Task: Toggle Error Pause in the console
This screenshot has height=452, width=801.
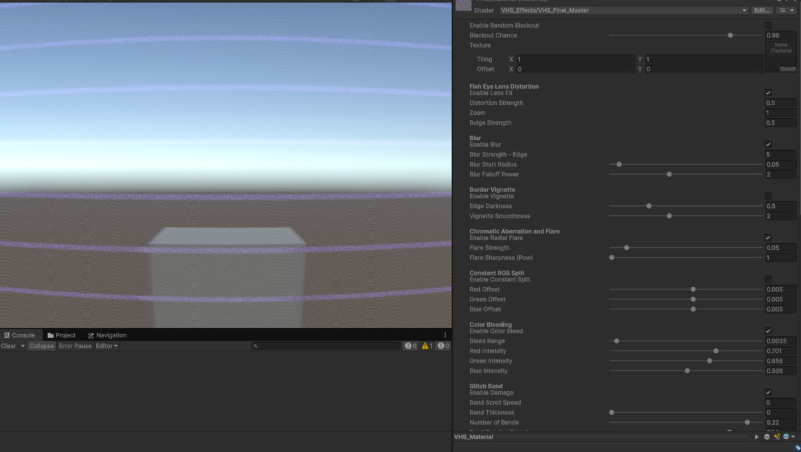Action: [x=75, y=346]
